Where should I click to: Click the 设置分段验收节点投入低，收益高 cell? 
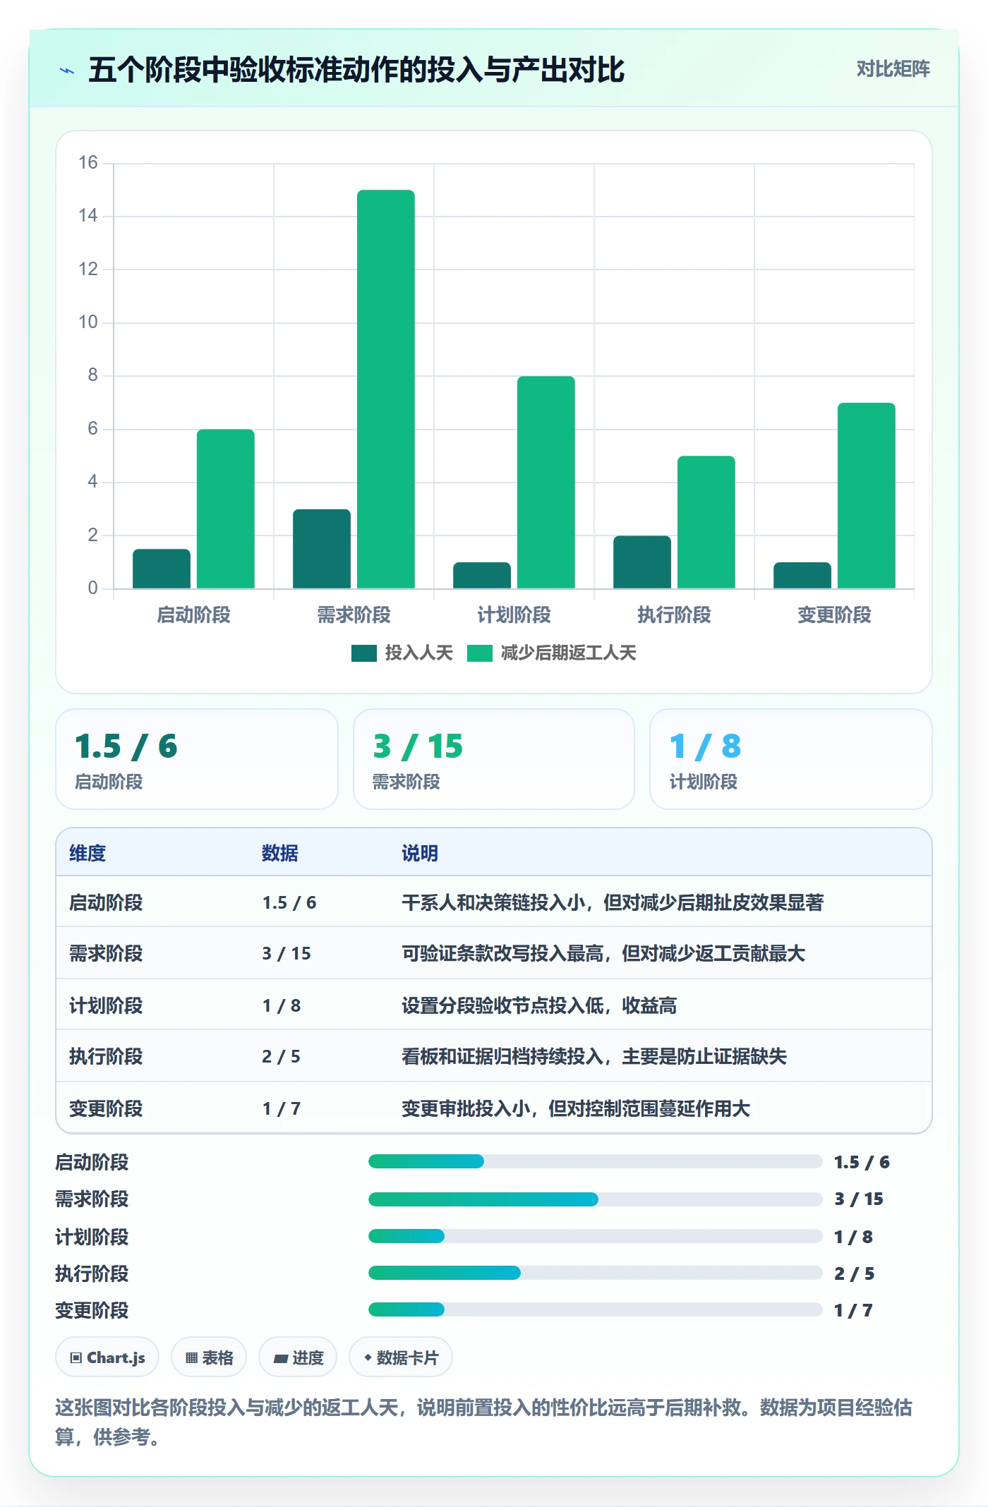pyautogui.click(x=539, y=1005)
